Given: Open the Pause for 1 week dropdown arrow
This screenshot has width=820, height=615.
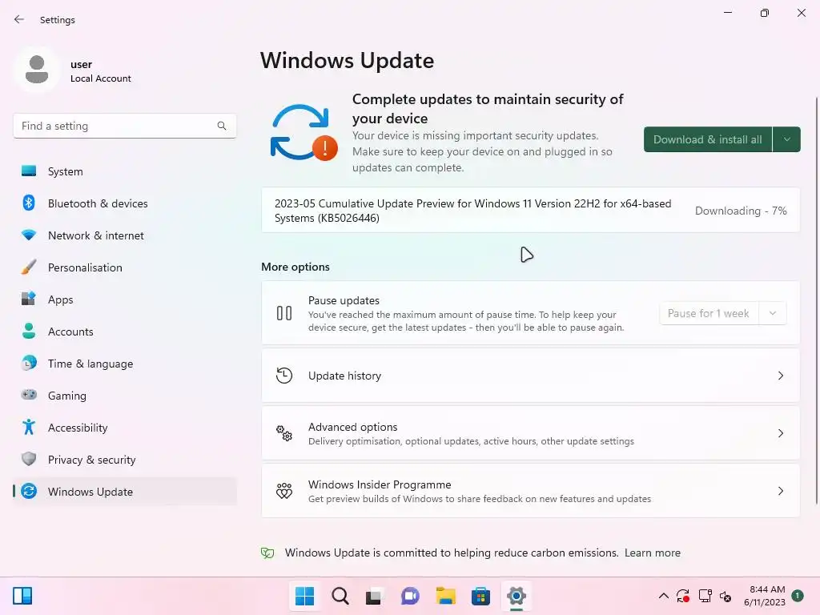Looking at the screenshot, I should point(773,313).
